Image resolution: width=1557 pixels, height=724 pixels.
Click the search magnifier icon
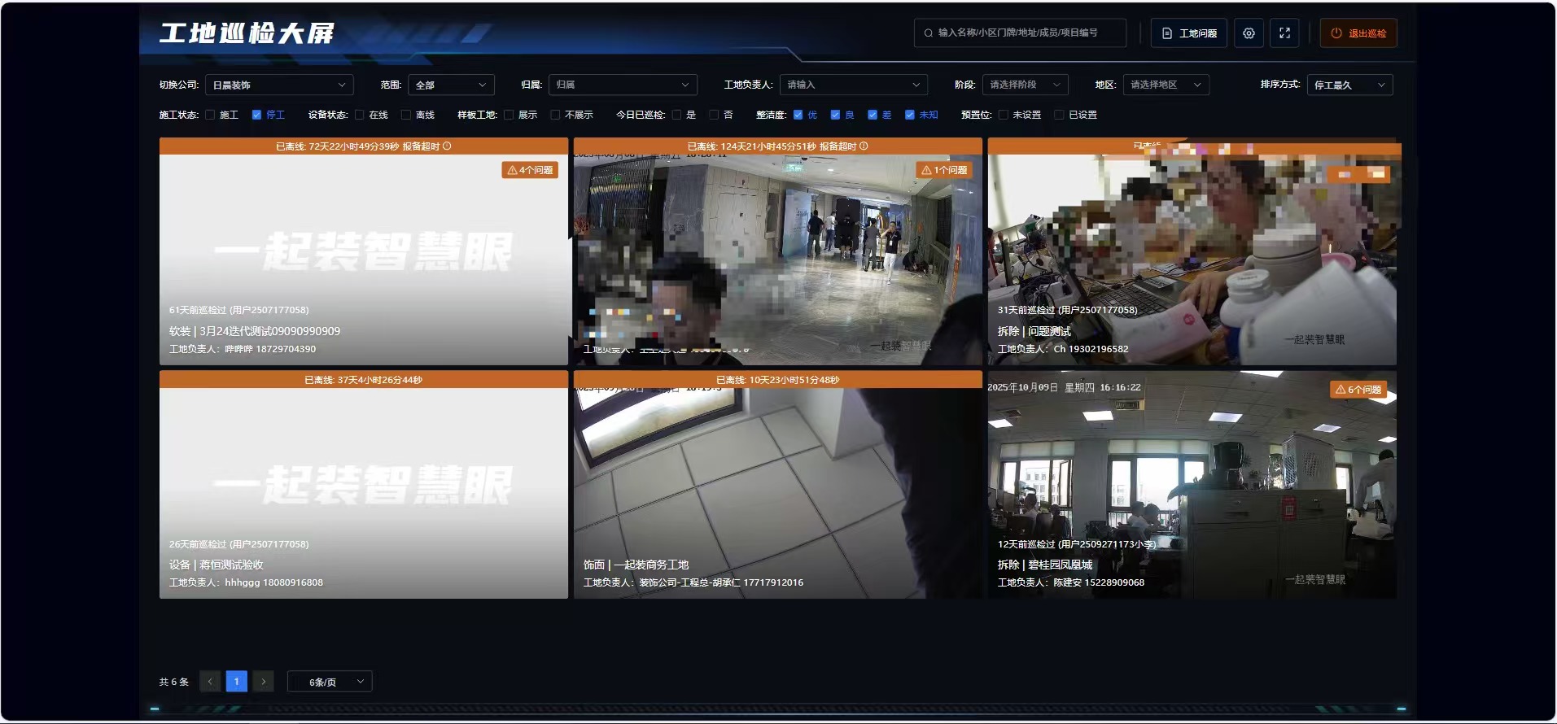[928, 33]
